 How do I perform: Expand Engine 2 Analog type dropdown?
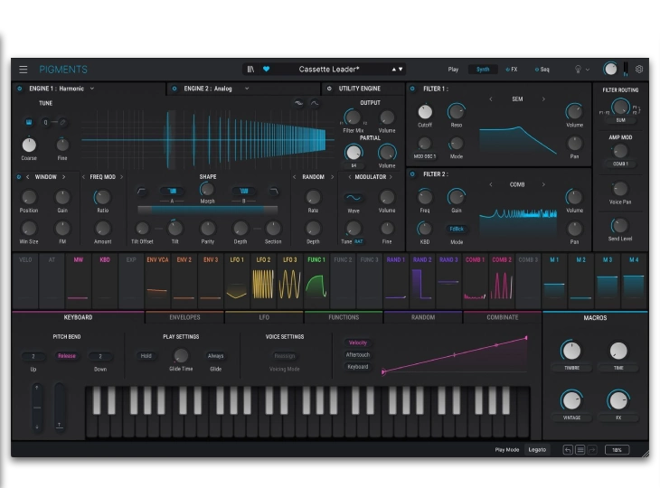coord(246,89)
